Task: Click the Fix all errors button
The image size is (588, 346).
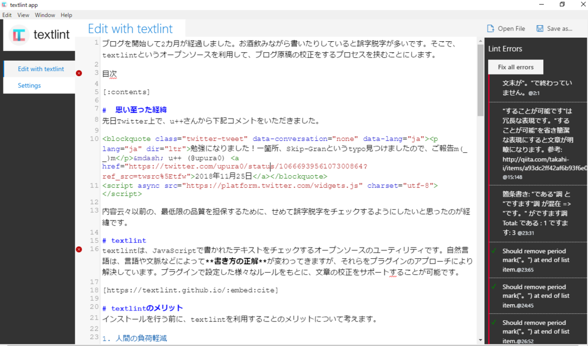Action: pos(516,67)
